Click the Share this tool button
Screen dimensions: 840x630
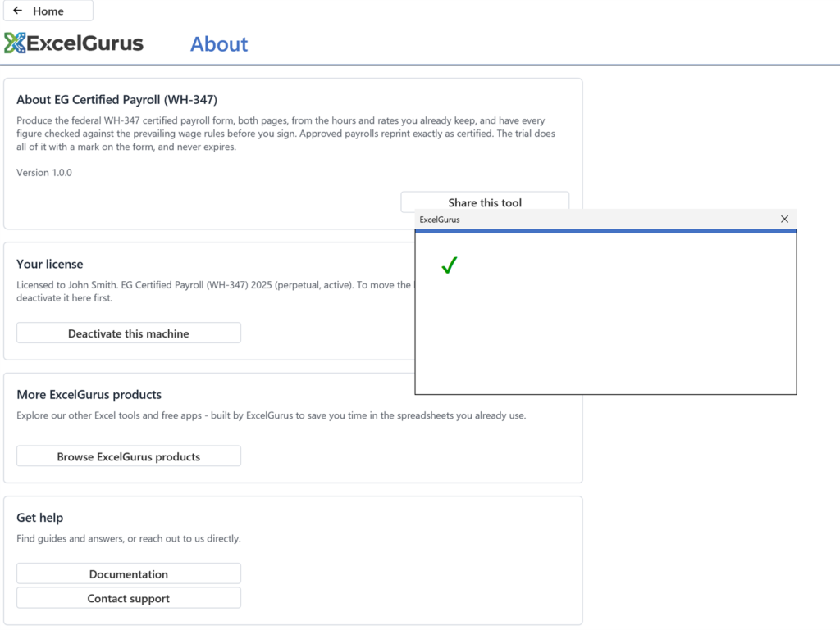485,202
